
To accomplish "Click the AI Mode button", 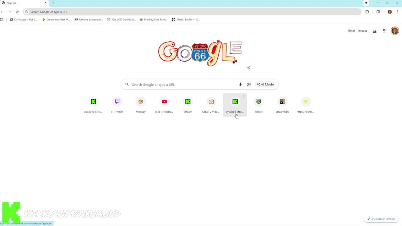I will point(265,84).
